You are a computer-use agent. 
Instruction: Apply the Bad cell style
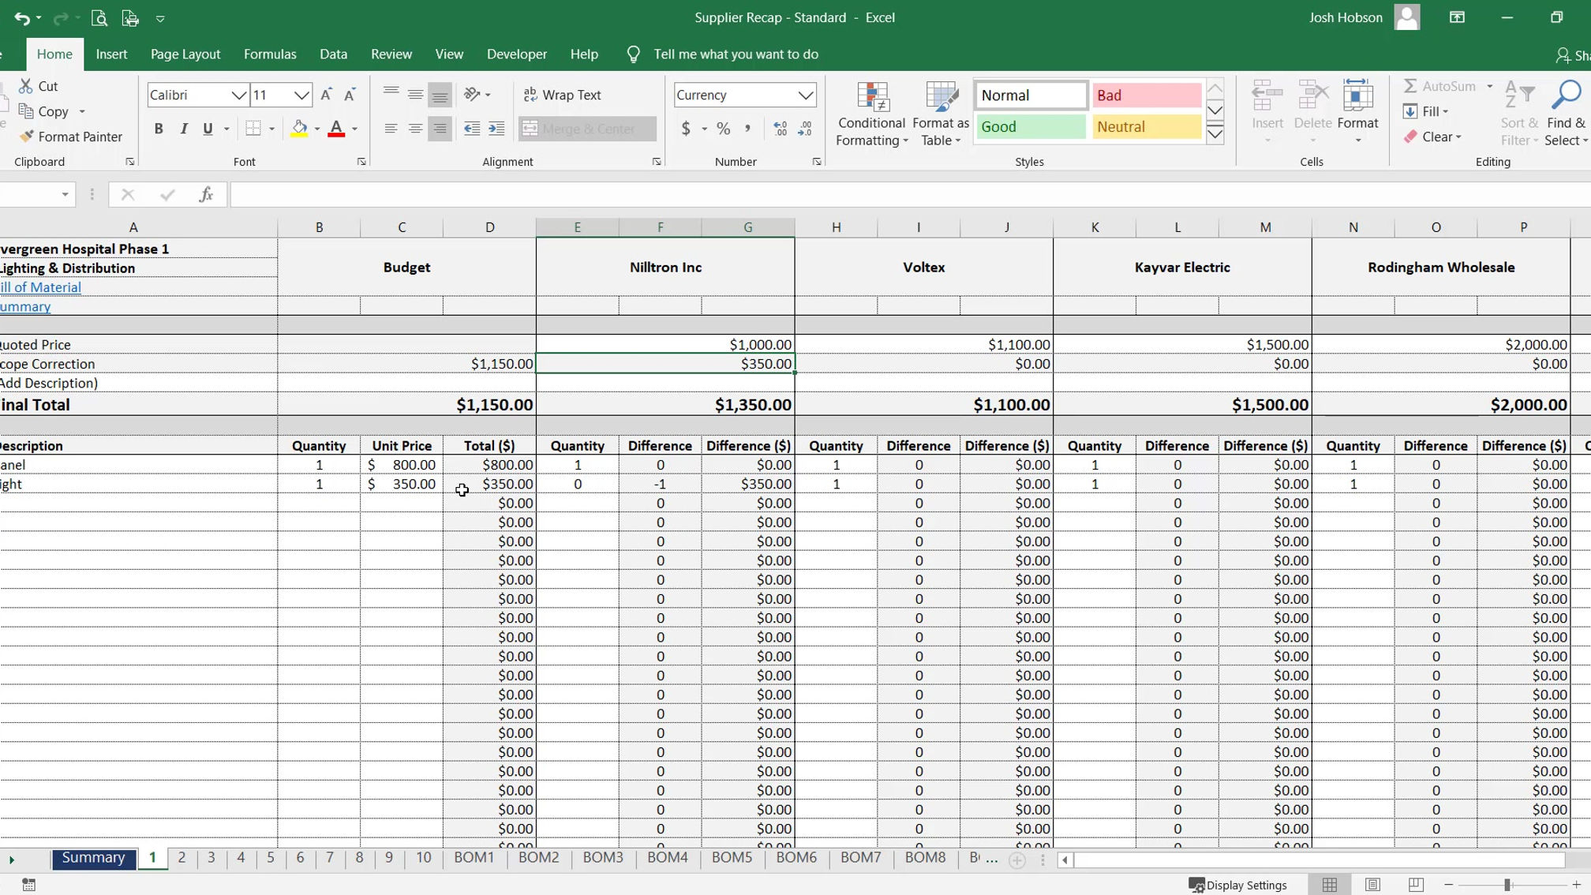(x=1146, y=95)
